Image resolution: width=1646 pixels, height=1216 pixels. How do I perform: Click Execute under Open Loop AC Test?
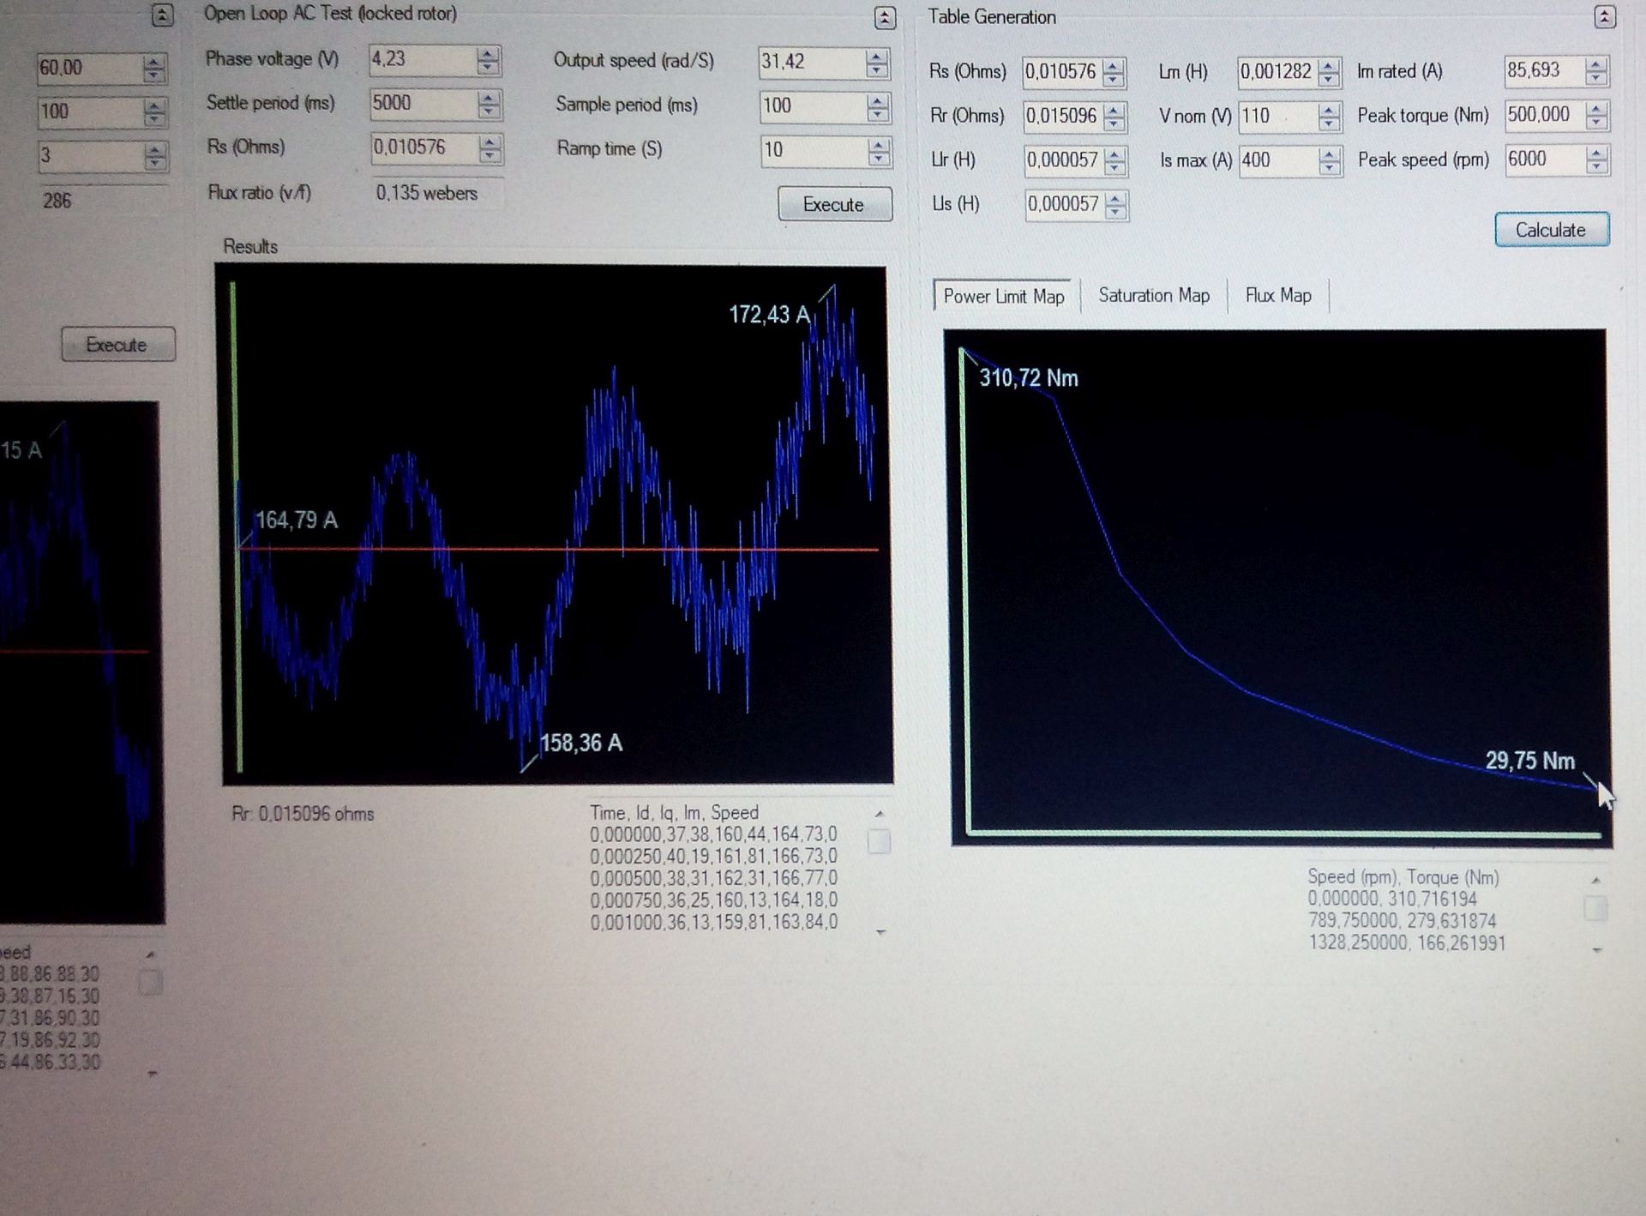point(833,205)
